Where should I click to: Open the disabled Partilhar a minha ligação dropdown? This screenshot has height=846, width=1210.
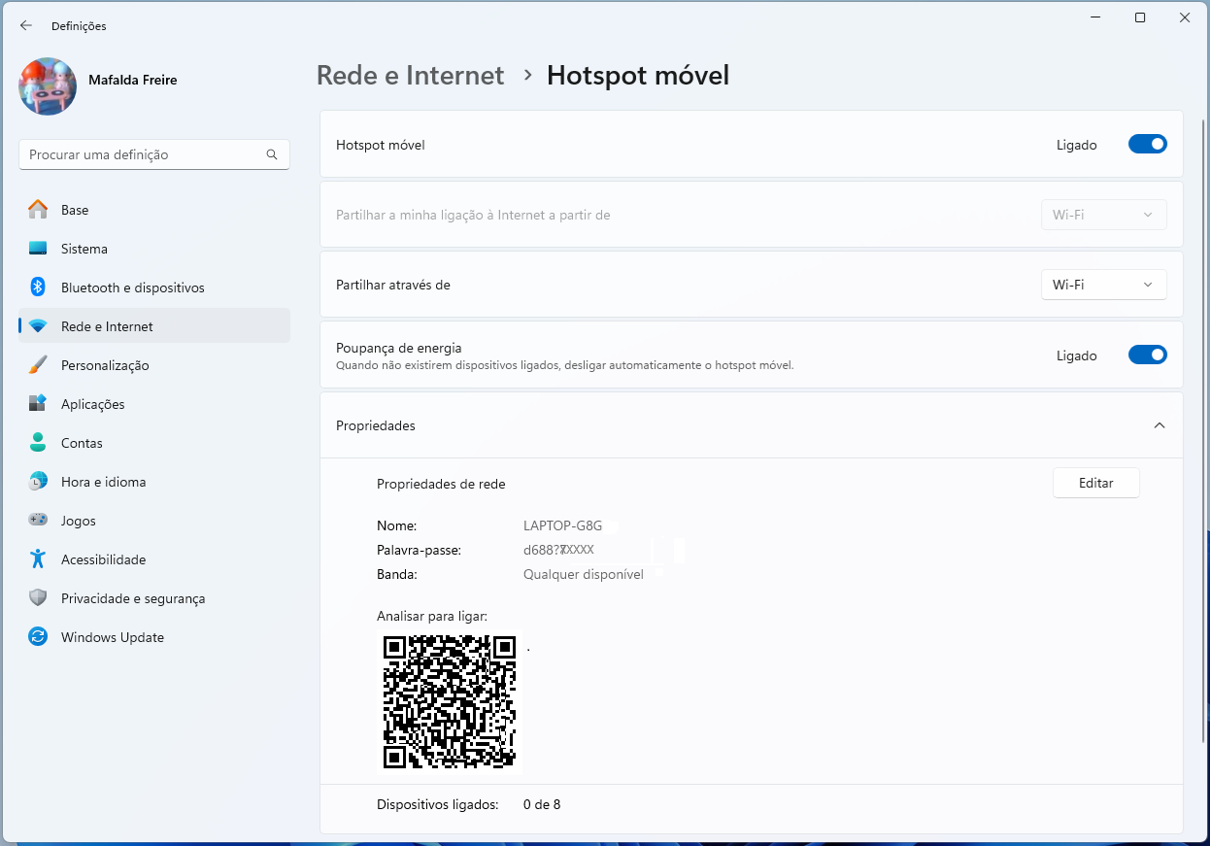pyautogui.click(x=1103, y=215)
